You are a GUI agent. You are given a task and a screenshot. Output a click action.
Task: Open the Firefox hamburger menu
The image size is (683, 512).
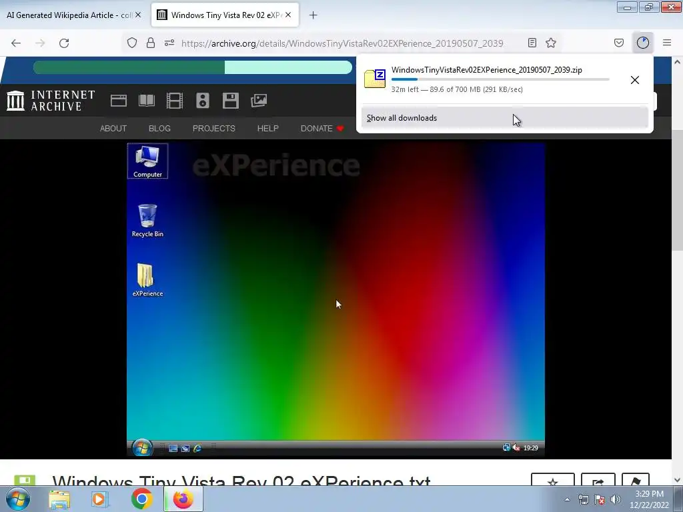coord(667,43)
